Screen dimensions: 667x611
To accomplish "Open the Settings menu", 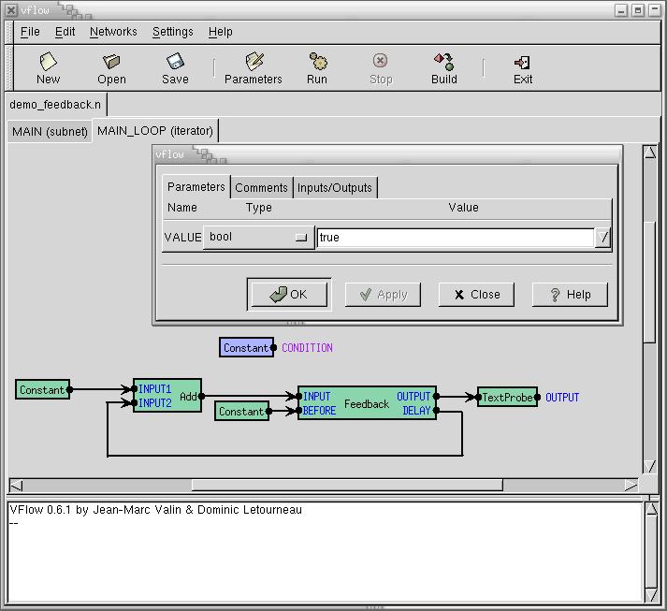I will pyautogui.click(x=173, y=32).
